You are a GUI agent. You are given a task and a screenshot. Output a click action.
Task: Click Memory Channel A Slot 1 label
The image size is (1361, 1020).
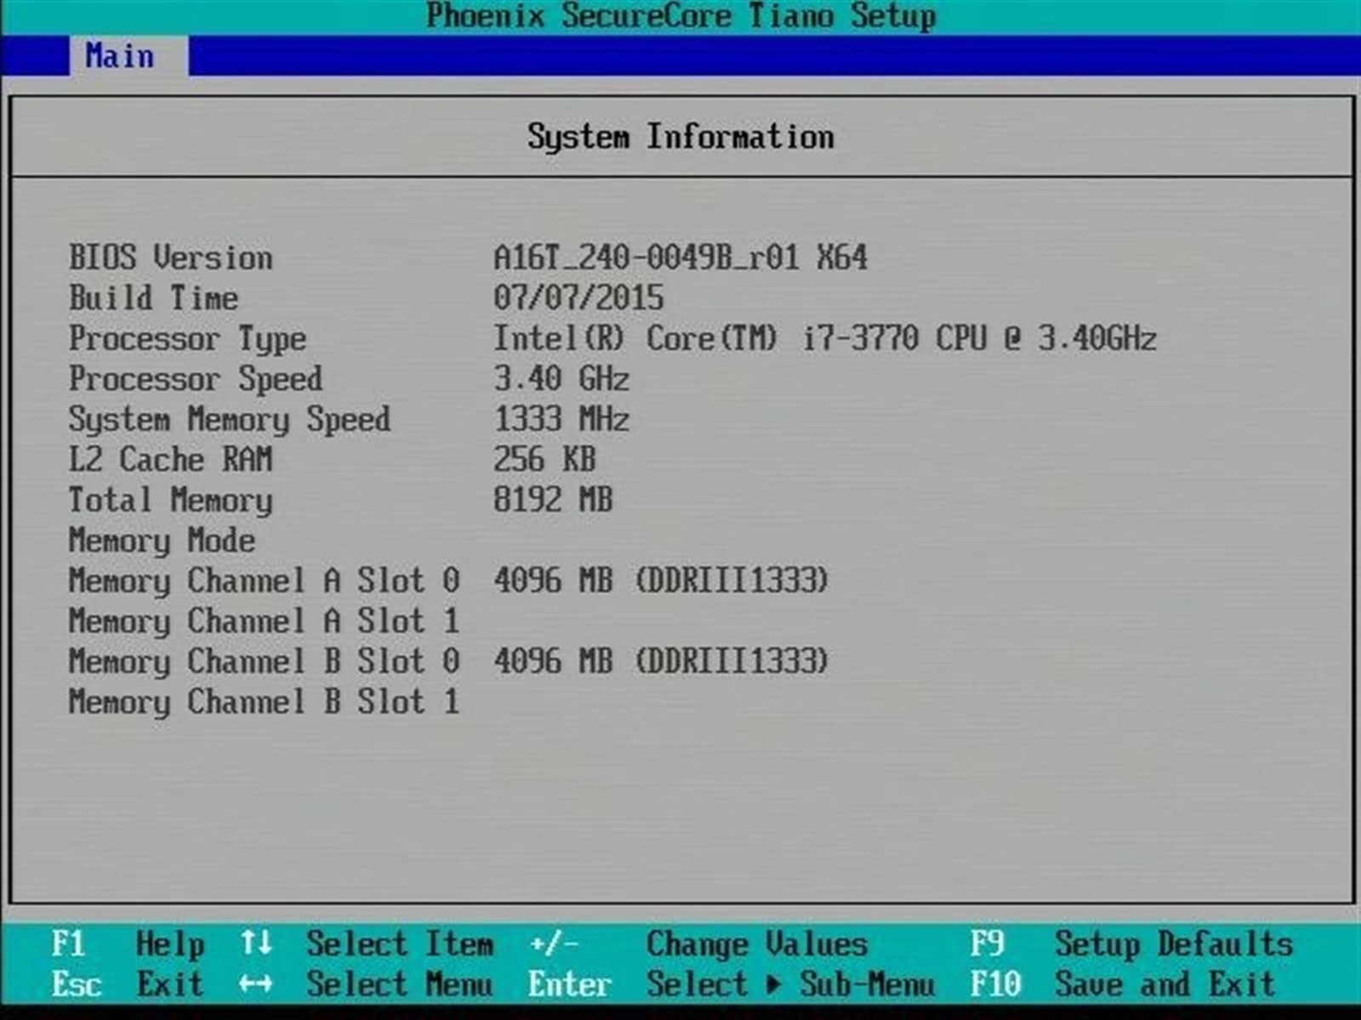click(265, 621)
